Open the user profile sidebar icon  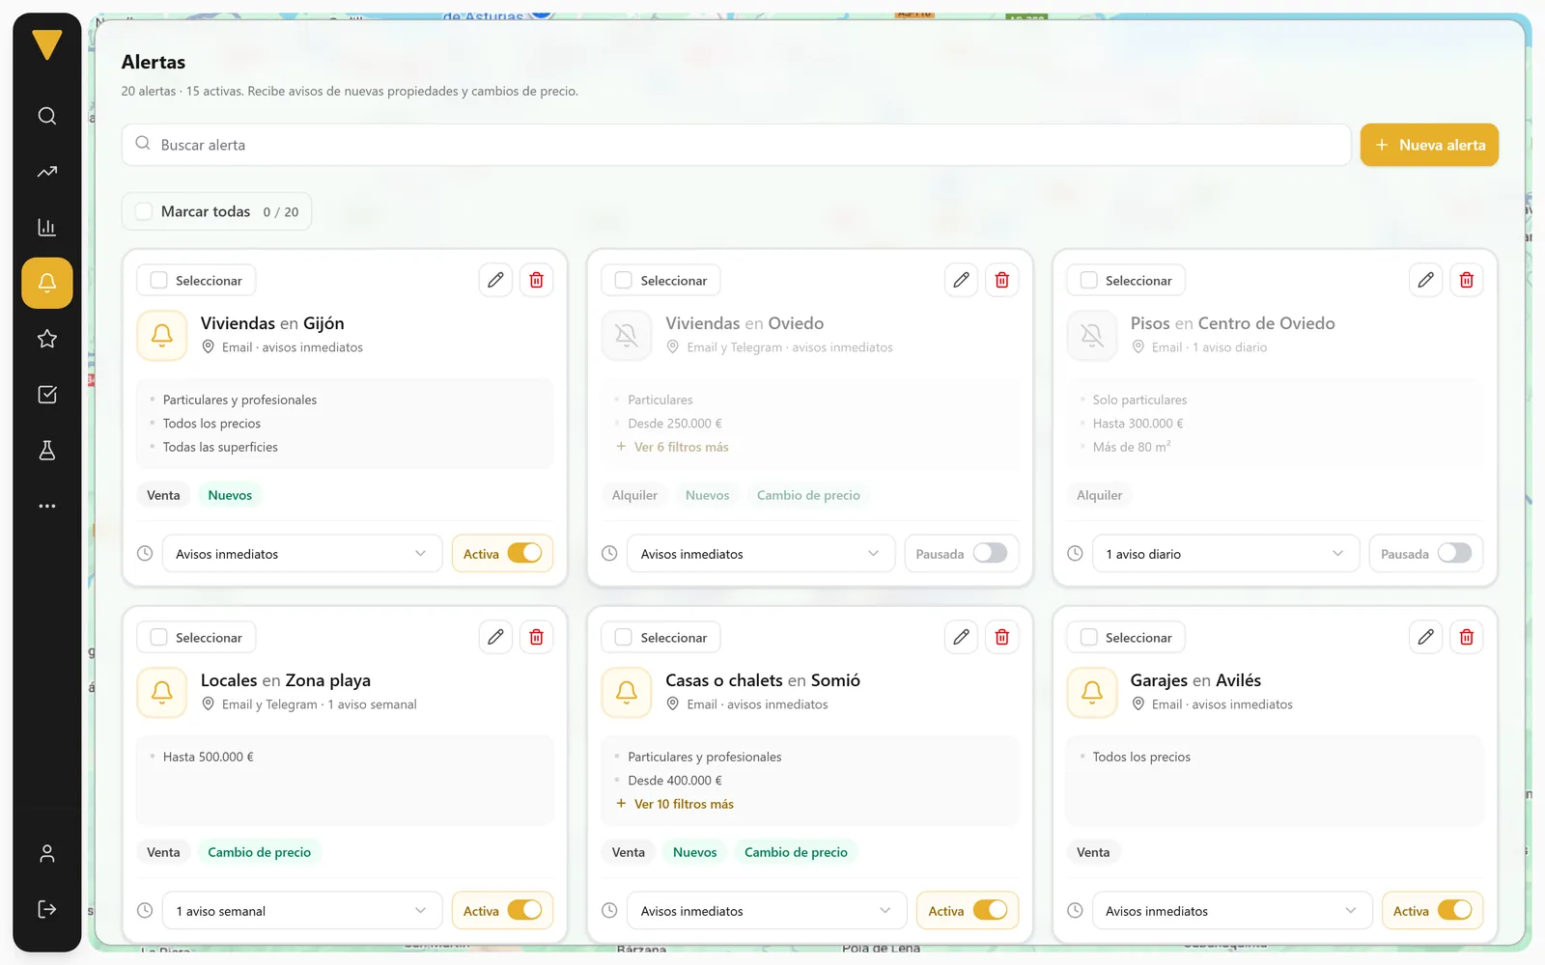pyautogui.click(x=46, y=853)
